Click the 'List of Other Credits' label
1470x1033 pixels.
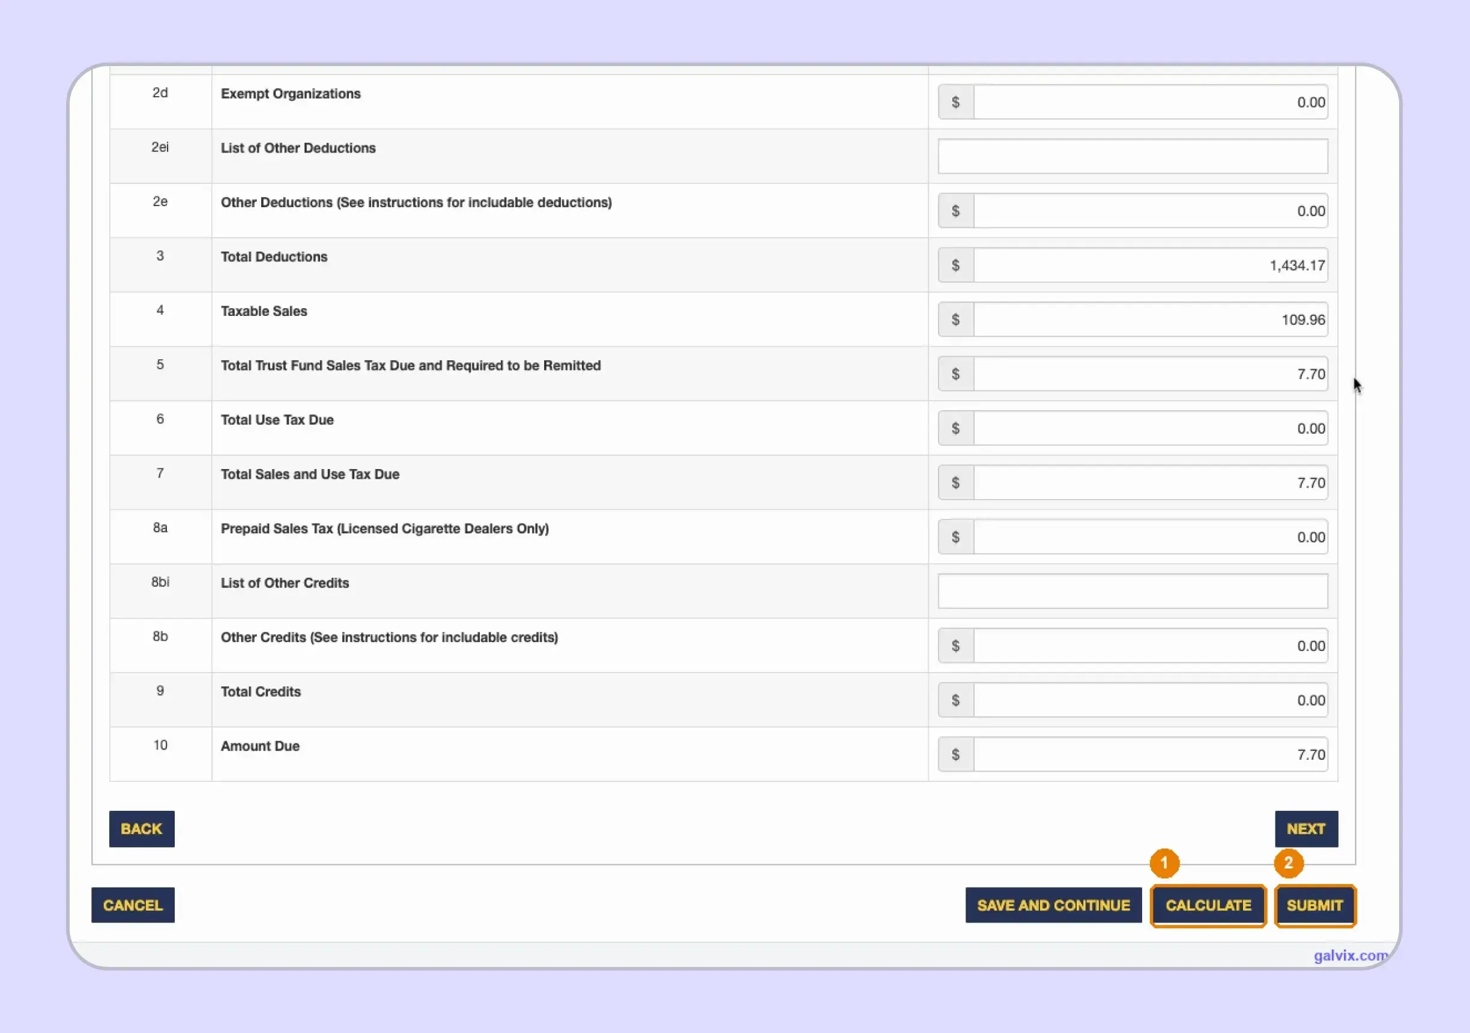[x=285, y=583]
